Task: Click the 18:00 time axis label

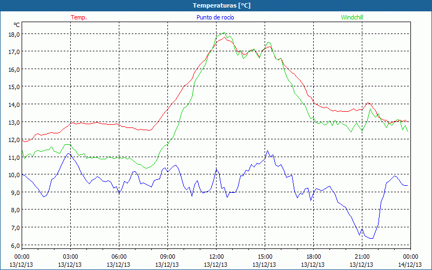Action: (x=314, y=257)
